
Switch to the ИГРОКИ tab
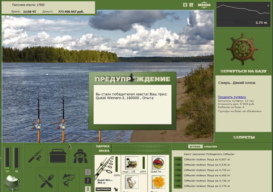coord(195,147)
